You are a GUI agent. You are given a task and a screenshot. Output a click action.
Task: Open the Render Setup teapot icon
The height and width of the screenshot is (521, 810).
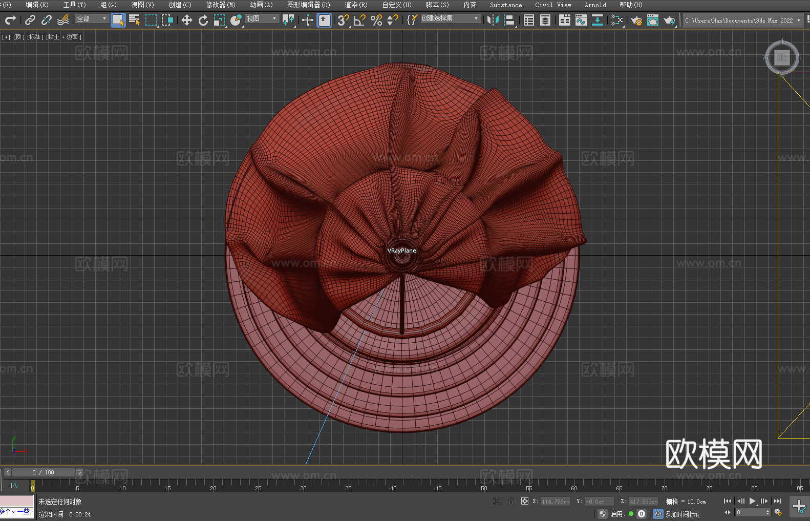(x=636, y=20)
